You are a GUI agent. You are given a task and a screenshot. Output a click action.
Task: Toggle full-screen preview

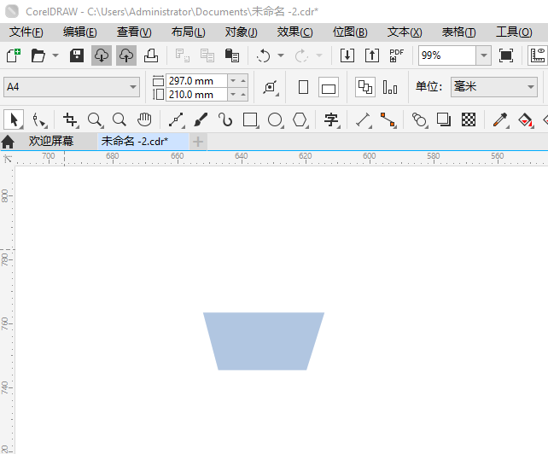(506, 55)
